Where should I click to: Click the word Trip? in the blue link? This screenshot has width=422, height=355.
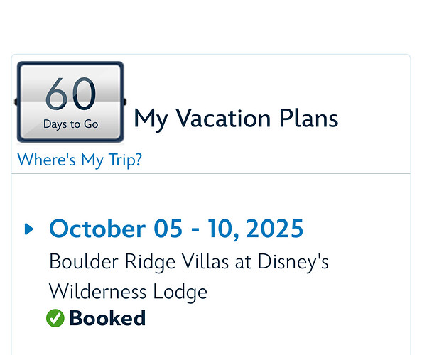point(125,160)
